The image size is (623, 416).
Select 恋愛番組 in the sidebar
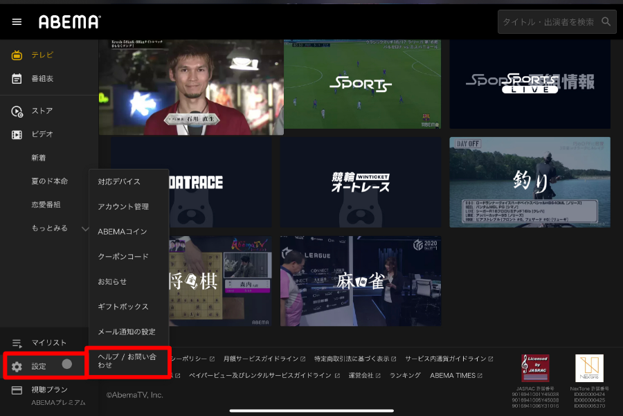coord(46,205)
